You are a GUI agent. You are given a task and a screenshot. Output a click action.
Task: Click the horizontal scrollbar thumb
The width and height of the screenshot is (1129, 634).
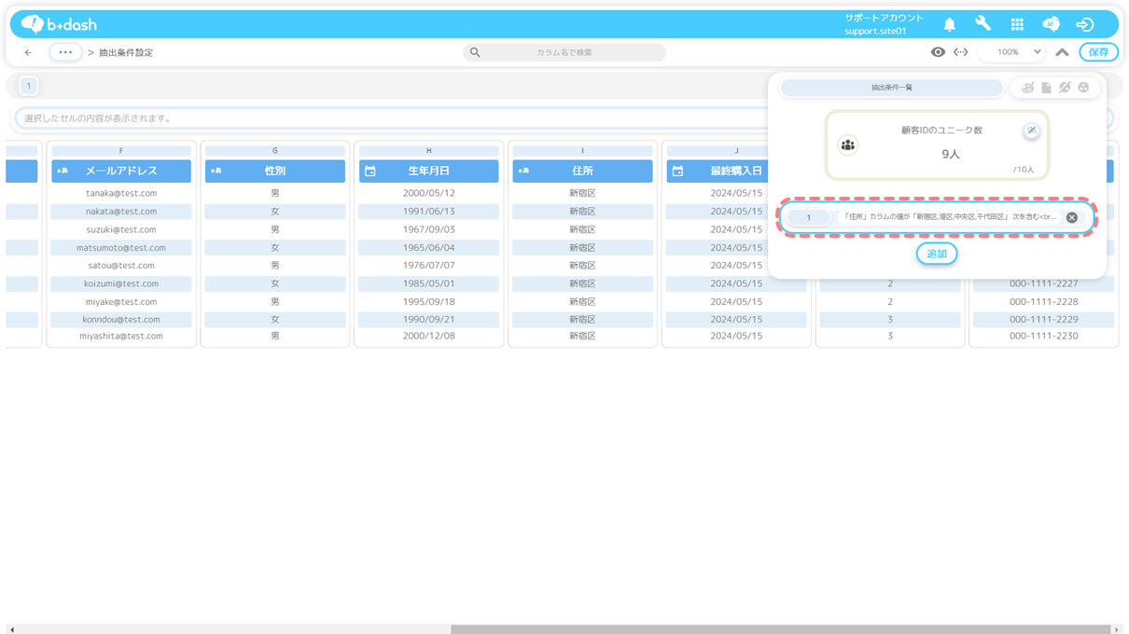(x=780, y=629)
